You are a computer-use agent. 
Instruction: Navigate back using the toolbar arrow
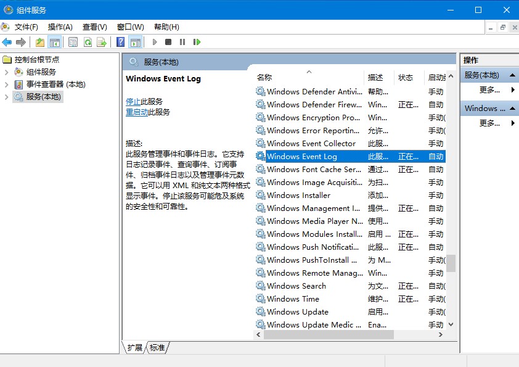coord(7,41)
